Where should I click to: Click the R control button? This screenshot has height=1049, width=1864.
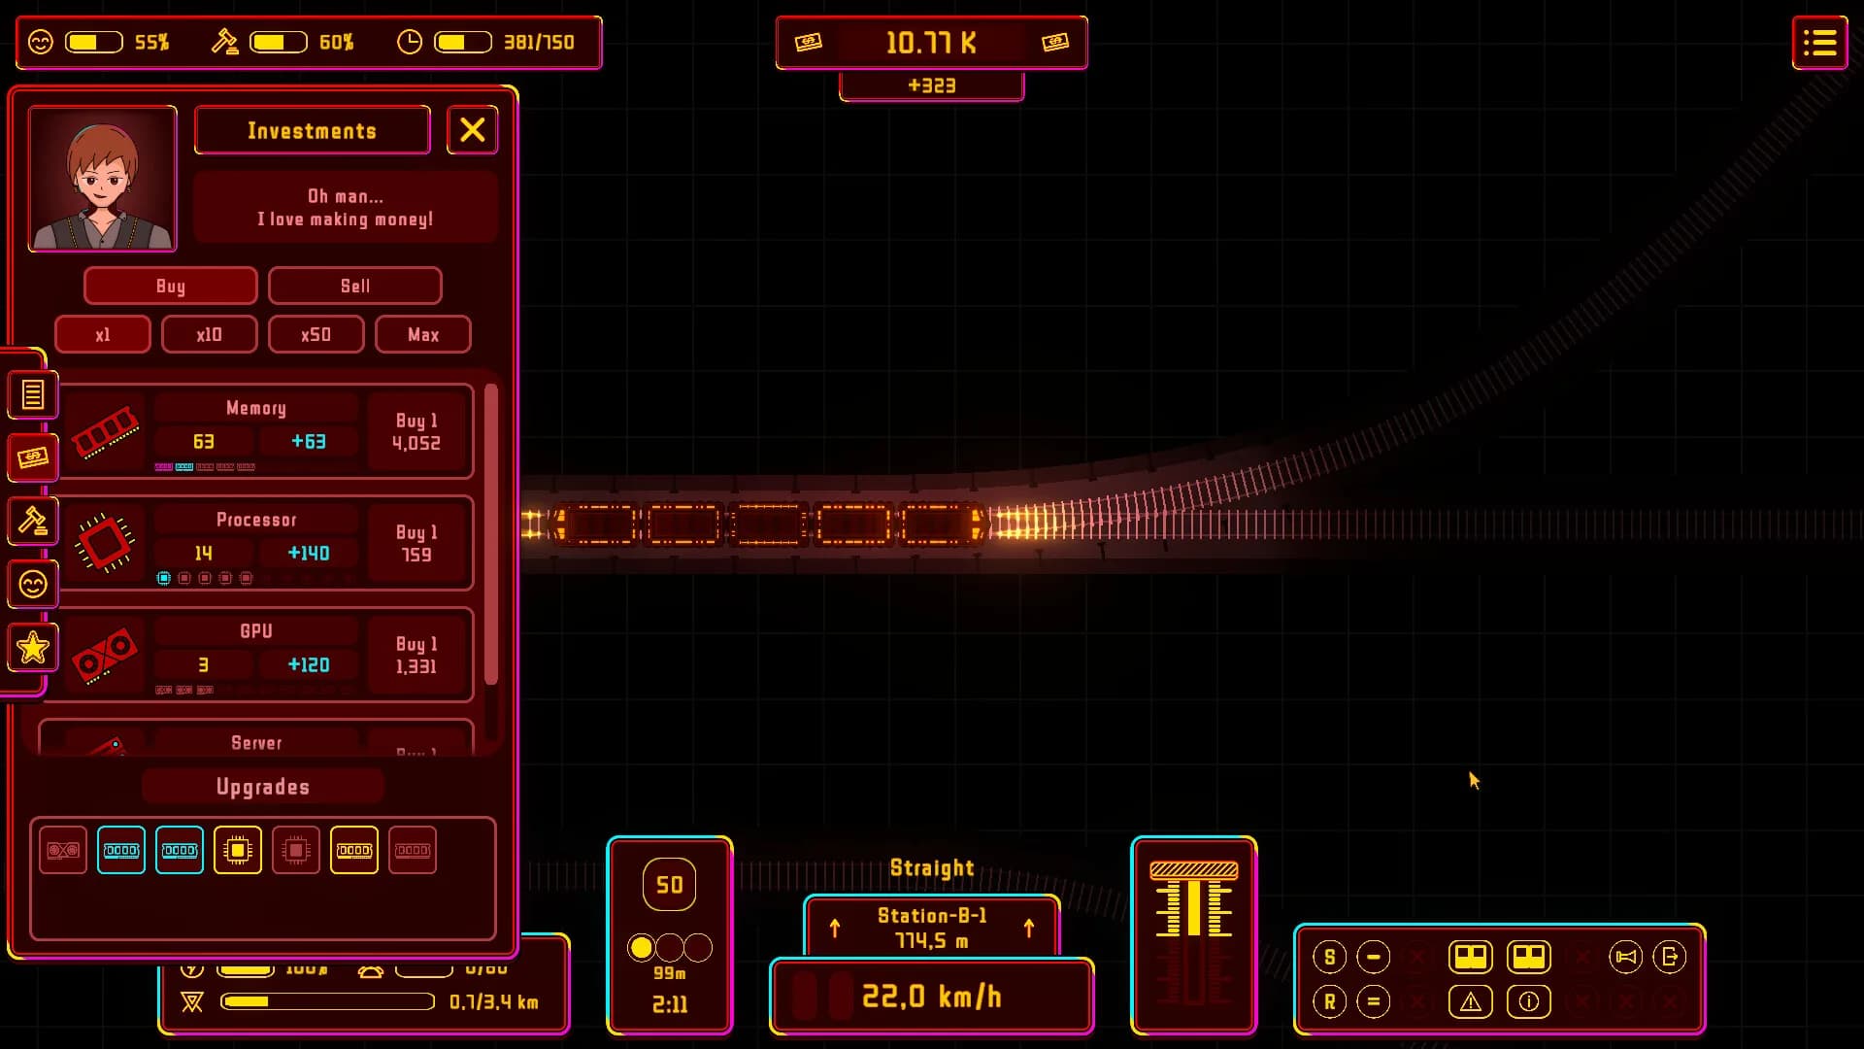tap(1330, 1001)
